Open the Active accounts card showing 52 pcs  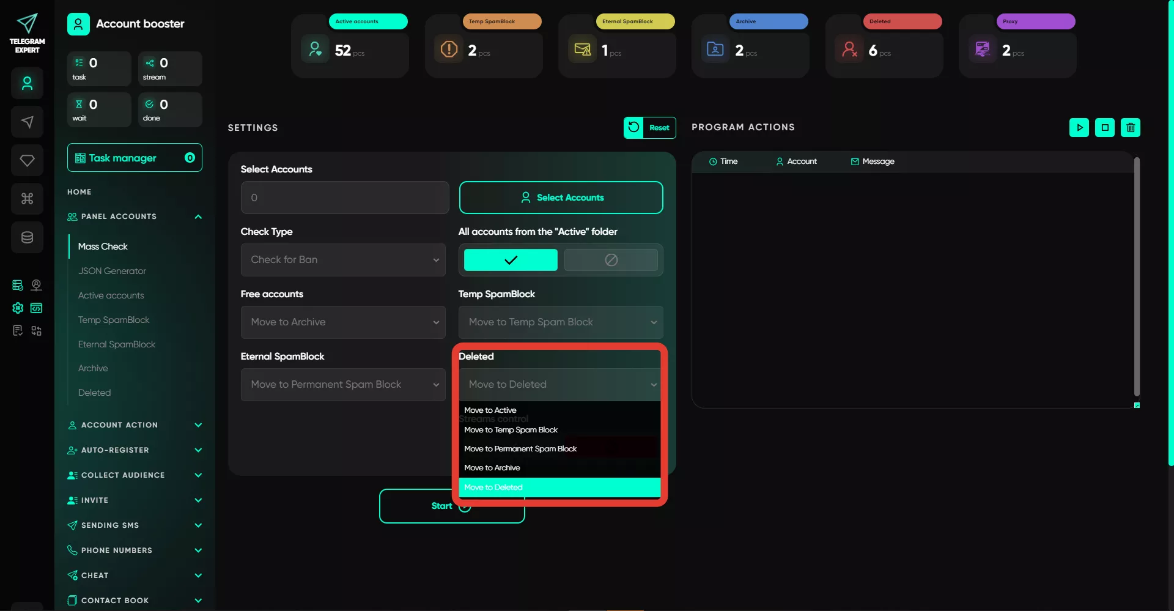pyautogui.click(x=350, y=46)
